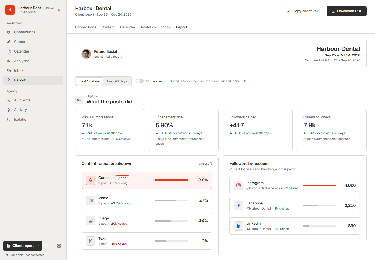Viewport: 375px width, 260px height.
Task: Switch to the Content tab
Action: (108, 27)
